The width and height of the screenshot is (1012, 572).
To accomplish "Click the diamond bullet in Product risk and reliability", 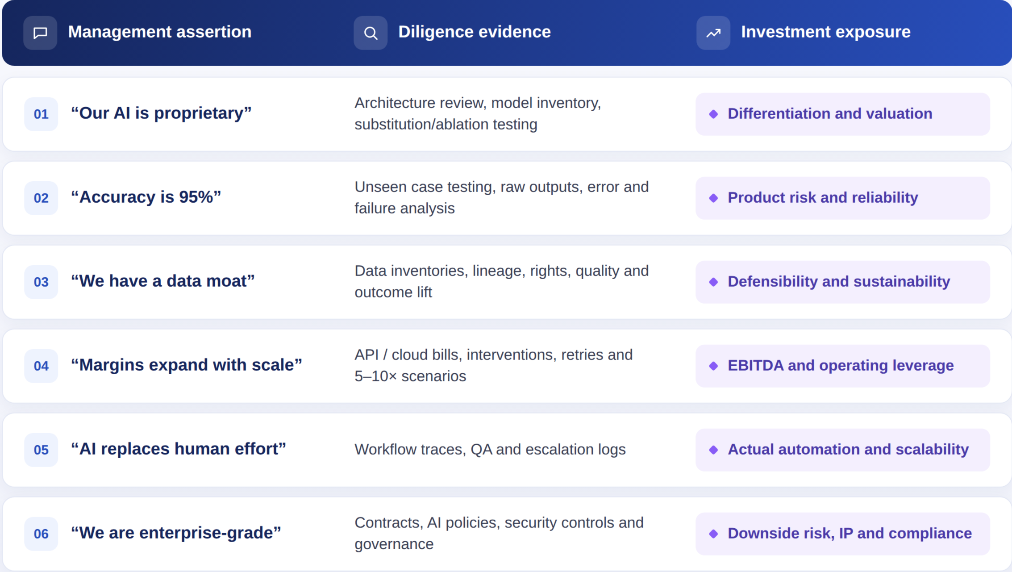I will [713, 198].
